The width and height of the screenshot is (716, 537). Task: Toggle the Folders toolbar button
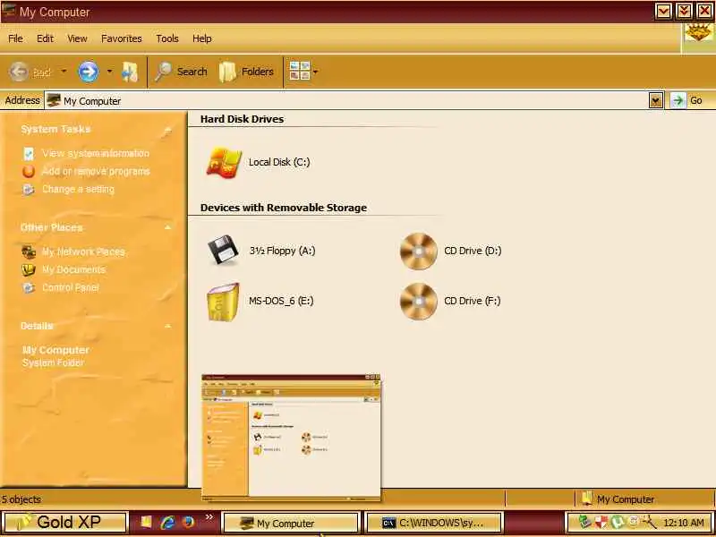[x=246, y=72]
